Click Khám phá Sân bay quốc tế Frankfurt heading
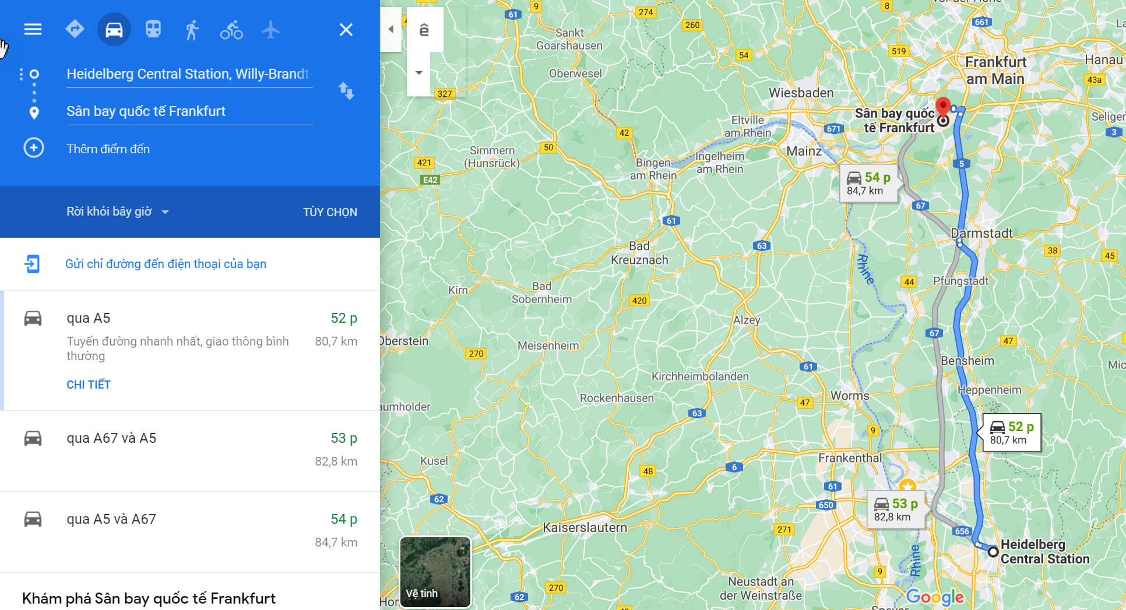 pyautogui.click(x=149, y=598)
